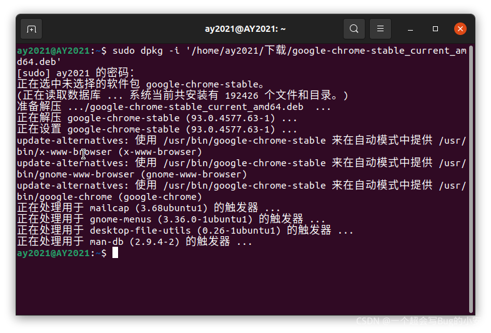This screenshot has height=333, width=491.
Task: Click '(x-www-browser)' text in output
Action: [x=160, y=152]
